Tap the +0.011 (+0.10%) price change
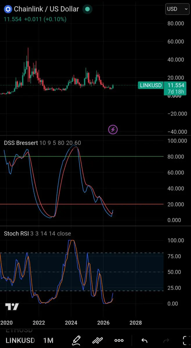191x348 pixels. 45,19
